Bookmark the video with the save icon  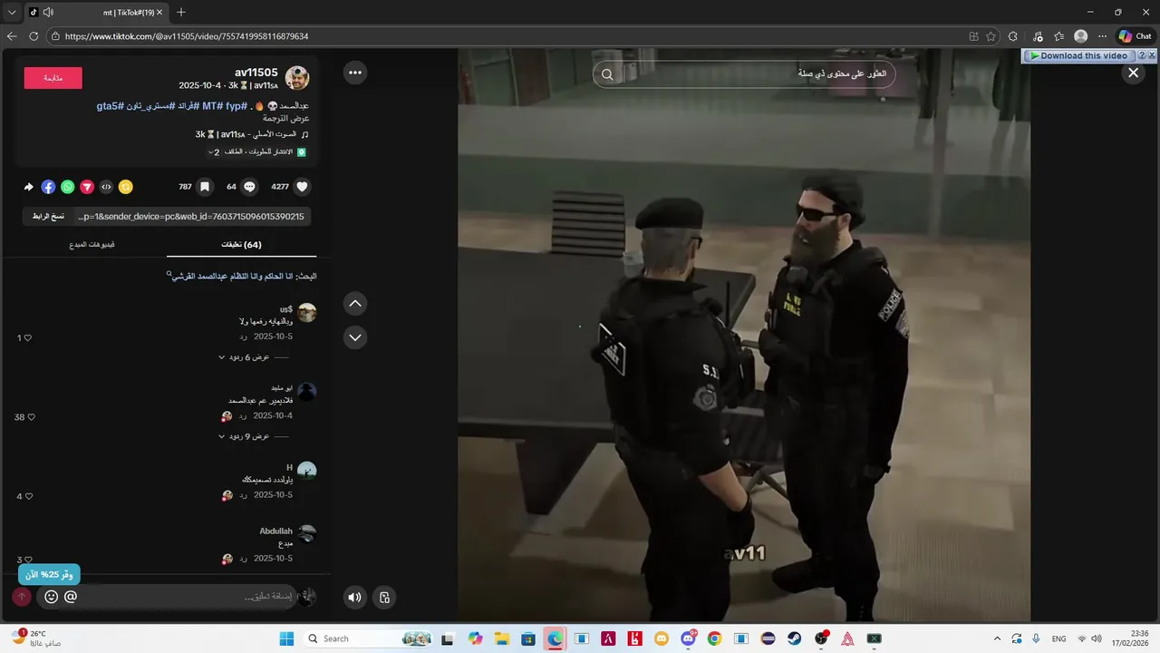(205, 187)
